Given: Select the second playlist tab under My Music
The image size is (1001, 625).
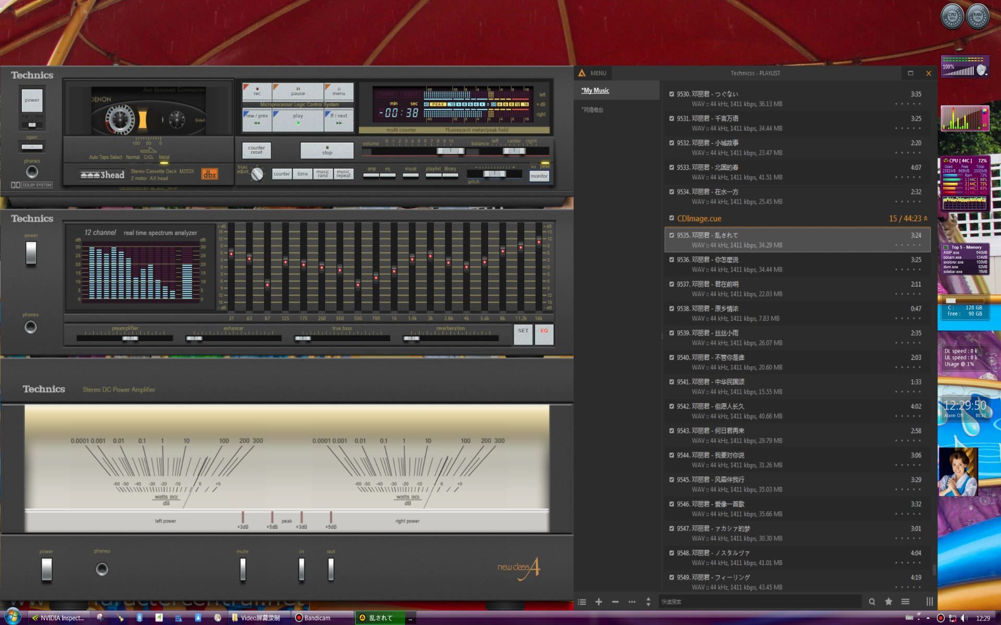Looking at the screenshot, I should click(593, 110).
